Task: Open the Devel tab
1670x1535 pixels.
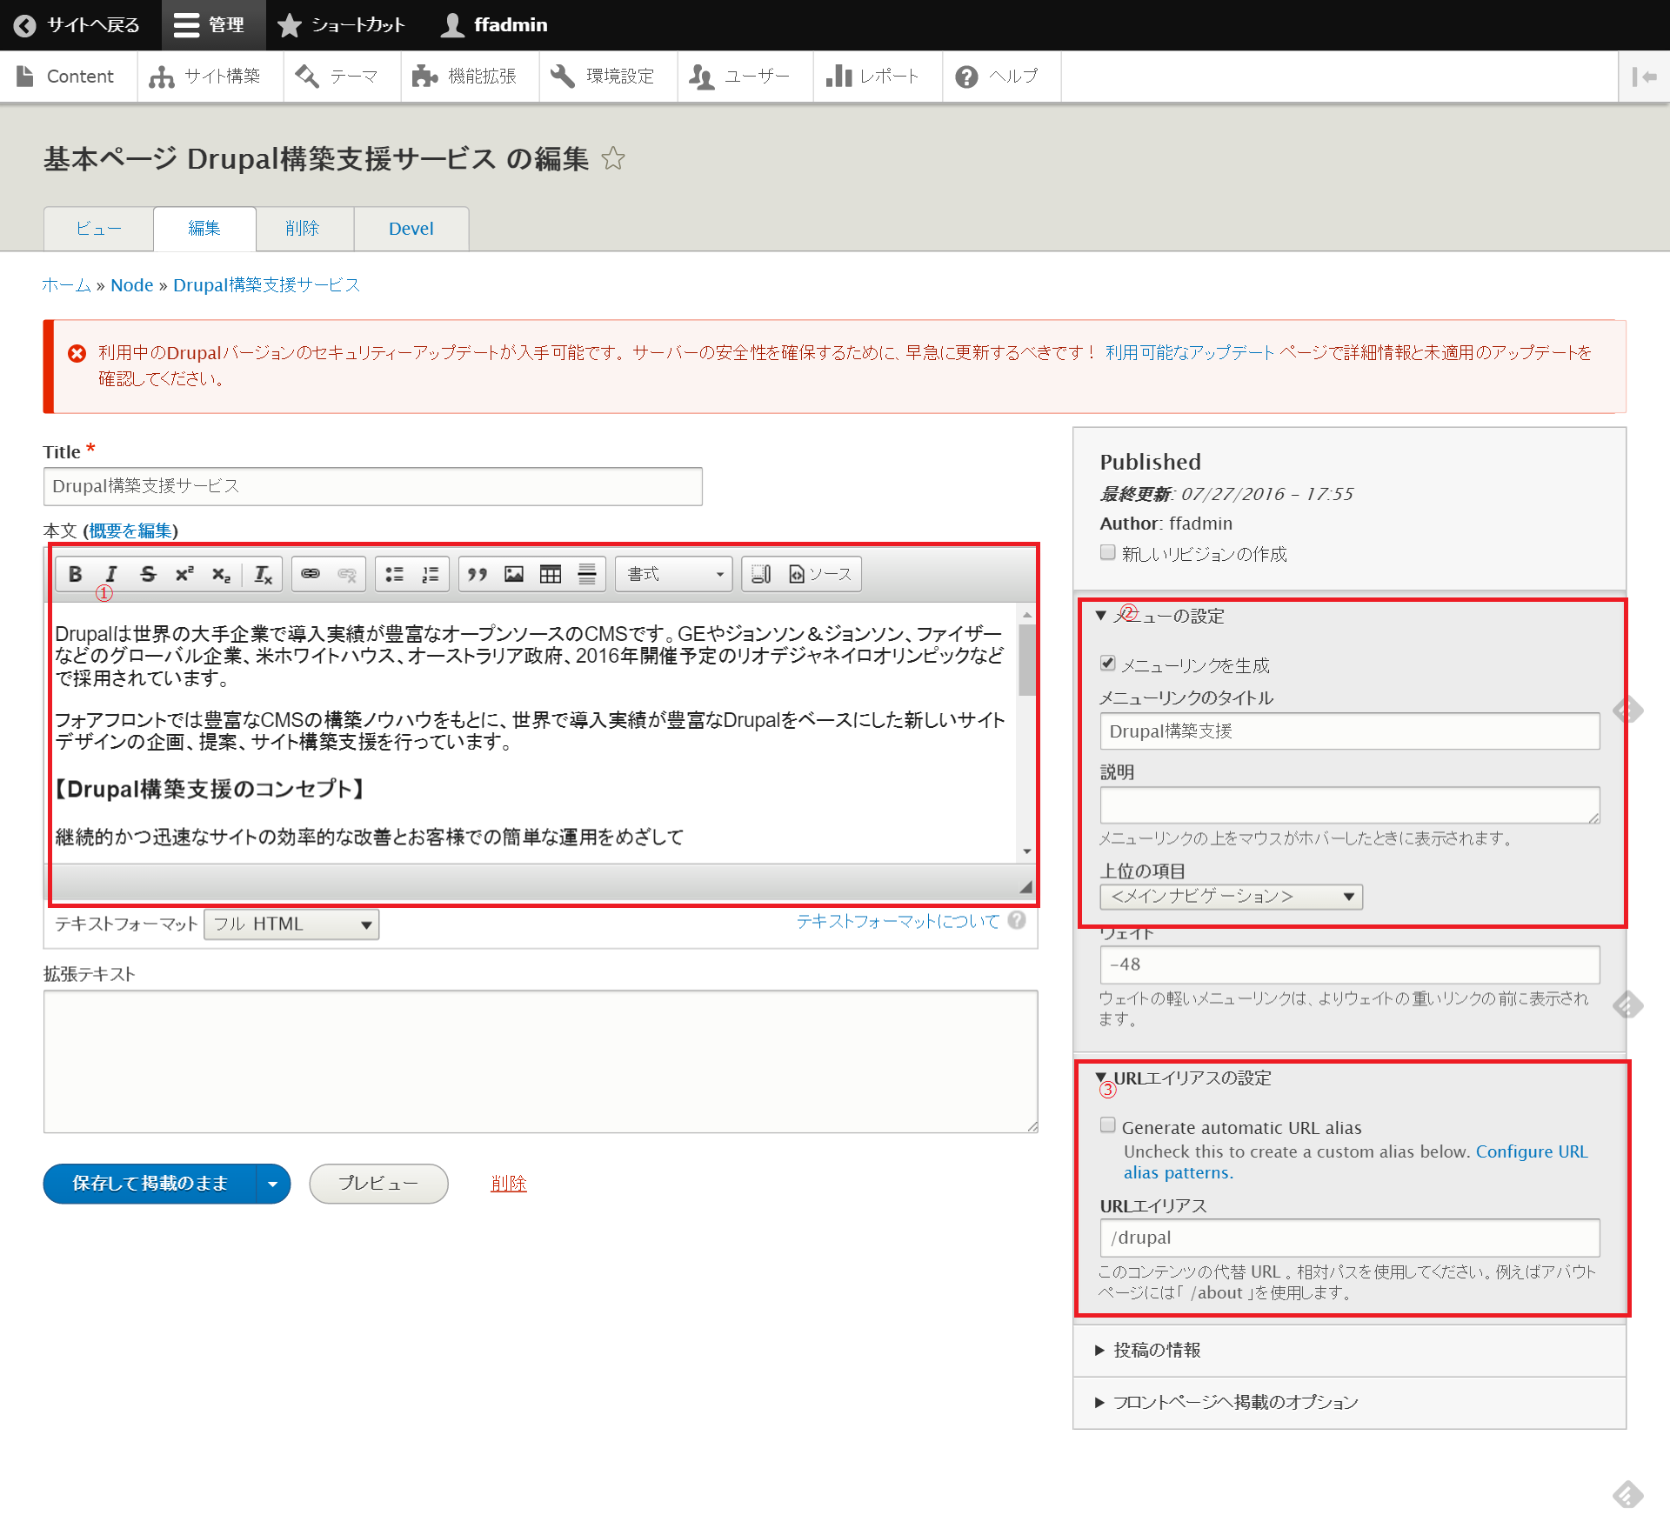Action: [411, 229]
